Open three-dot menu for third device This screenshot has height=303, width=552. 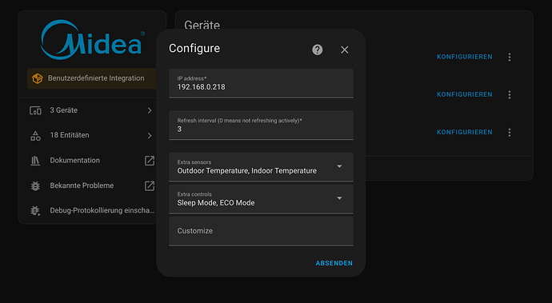point(510,133)
